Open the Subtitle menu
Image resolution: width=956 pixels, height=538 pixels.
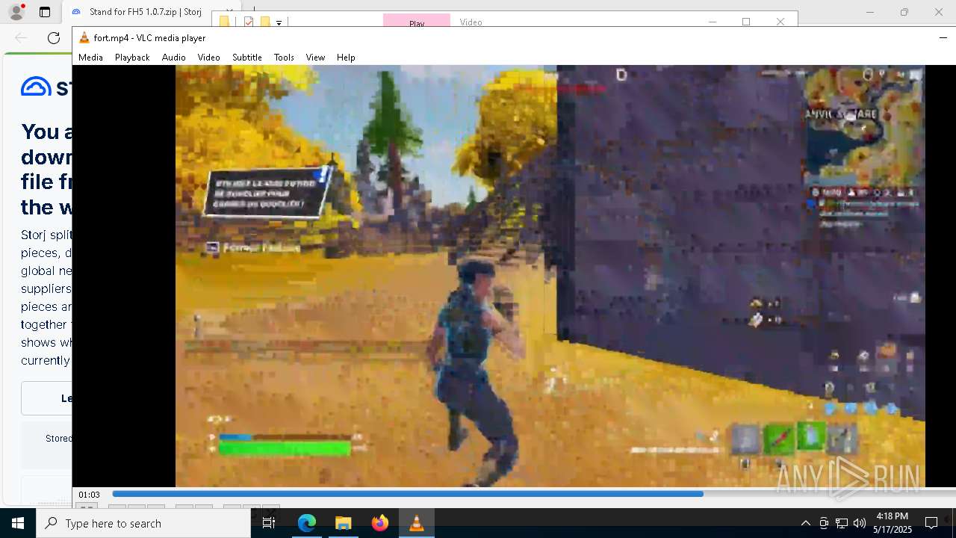pyautogui.click(x=246, y=58)
